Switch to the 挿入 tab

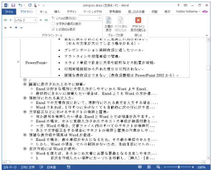pyautogui.click(x=57, y=12)
